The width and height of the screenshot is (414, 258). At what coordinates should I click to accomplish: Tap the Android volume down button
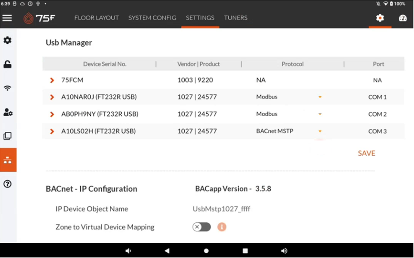tap(128, 251)
